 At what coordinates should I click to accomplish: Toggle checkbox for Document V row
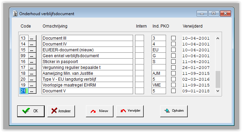point(173,91)
